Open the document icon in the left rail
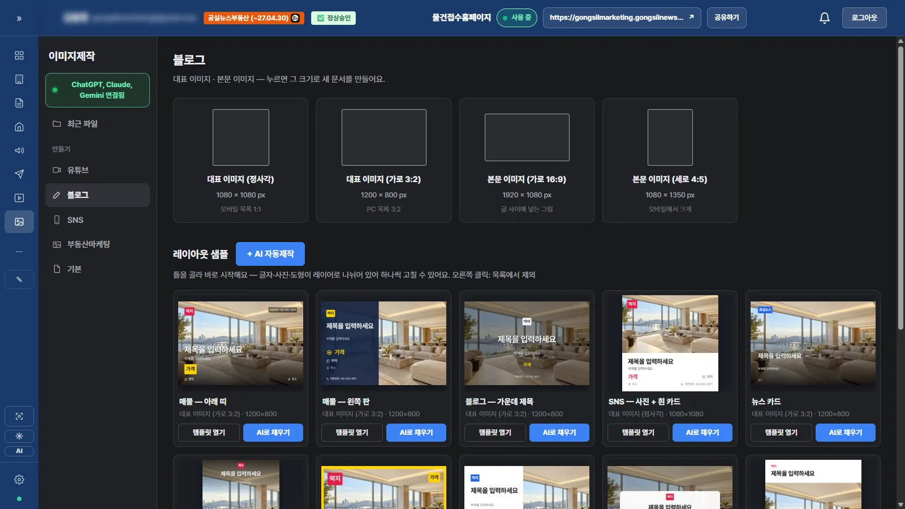Image resolution: width=905 pixels, height=509 pixels. tap(19, 103)
